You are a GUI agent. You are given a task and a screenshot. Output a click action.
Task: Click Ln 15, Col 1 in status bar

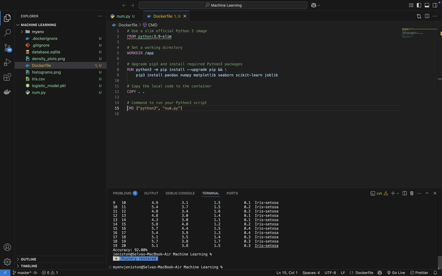pos(287,273)
